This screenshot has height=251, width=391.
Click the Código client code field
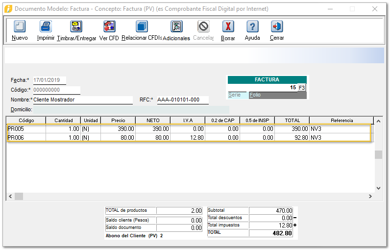point(56,90)
